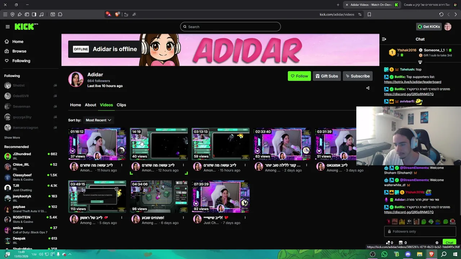Viewport: 461px width, 259px height.
Task: Open recommended channel ROSHTEIN
Action: [31, 219]
